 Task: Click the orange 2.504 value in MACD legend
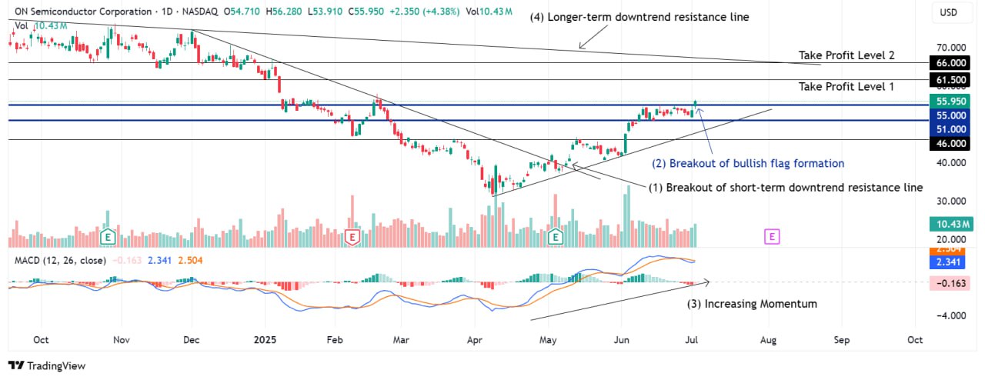[x=190, y=260]
